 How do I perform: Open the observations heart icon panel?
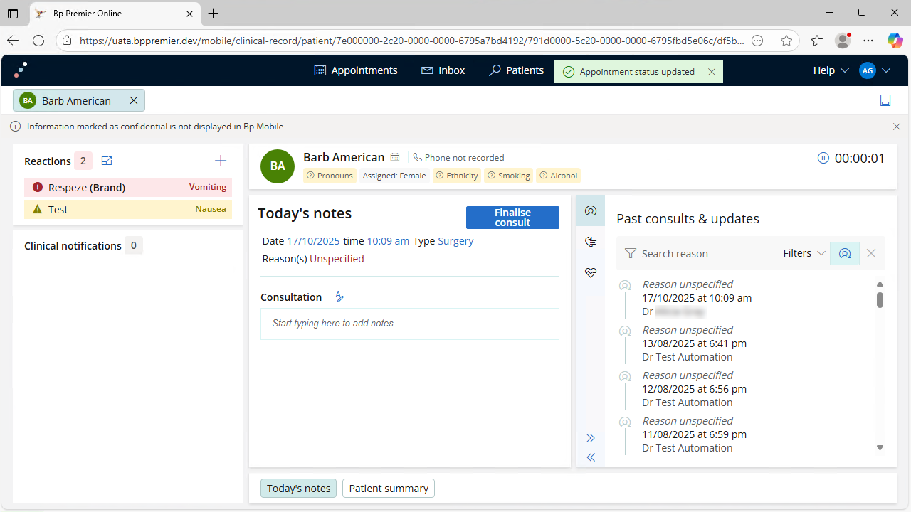pos(590,273)
